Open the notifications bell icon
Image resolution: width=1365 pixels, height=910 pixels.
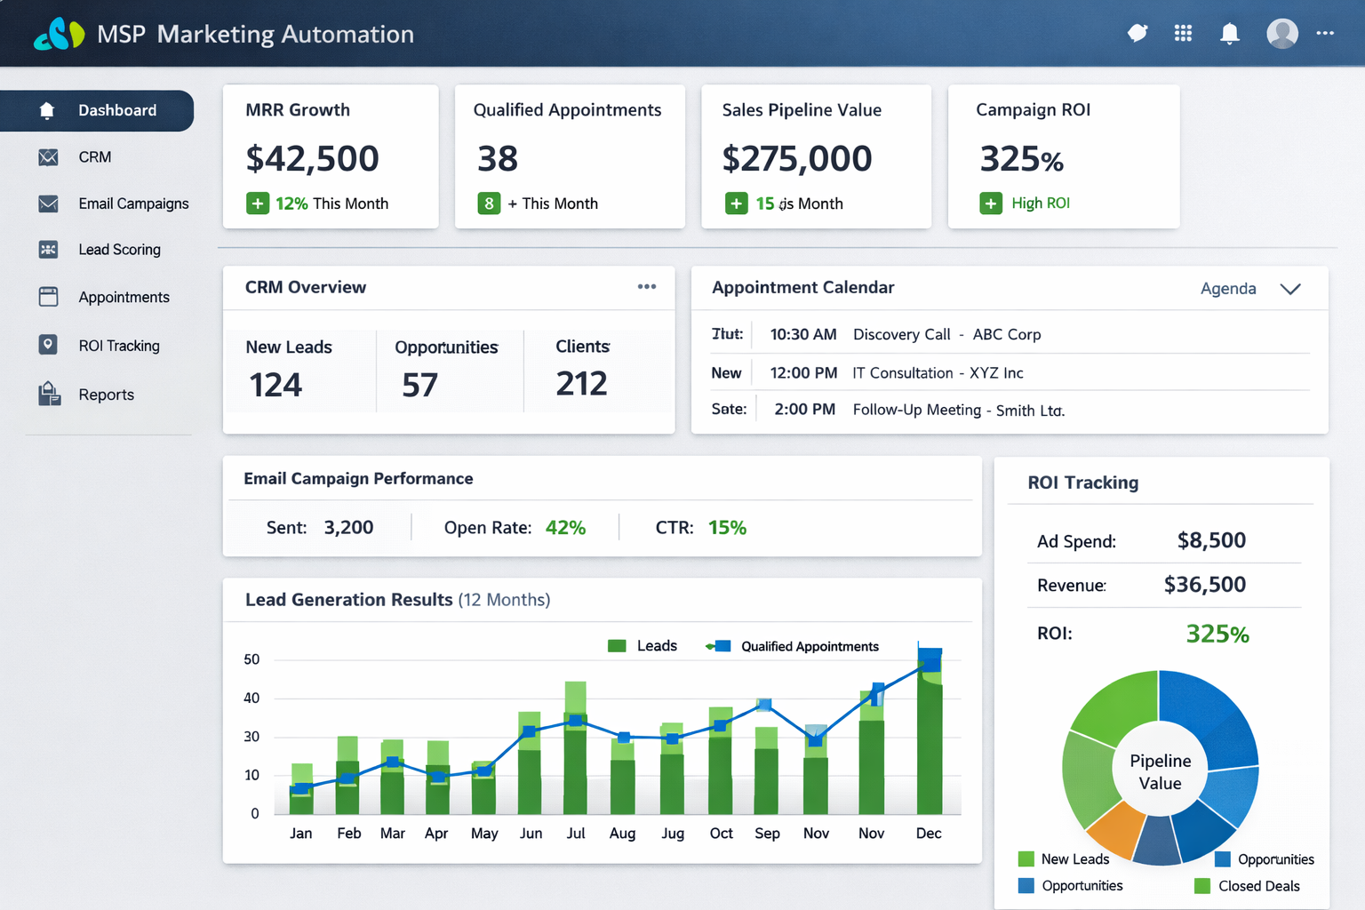(1229, 33)
